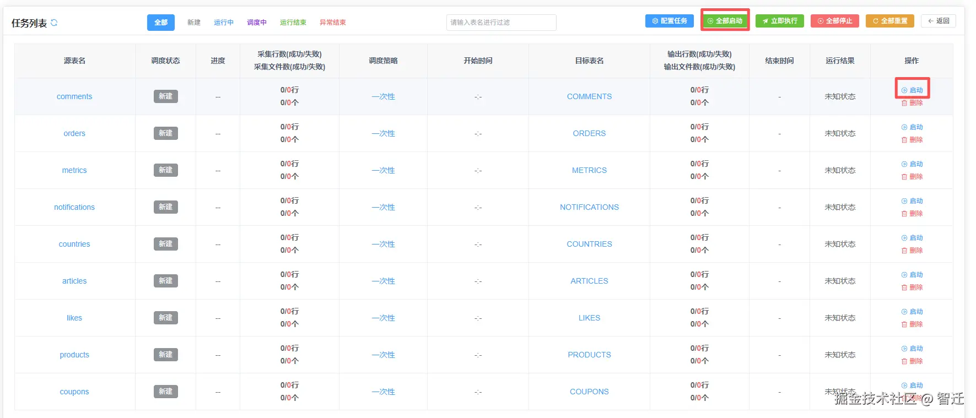Image resolution: width=976 pixels, height=418 pixels.
Task: Start the products task
Action: point(912,349)
